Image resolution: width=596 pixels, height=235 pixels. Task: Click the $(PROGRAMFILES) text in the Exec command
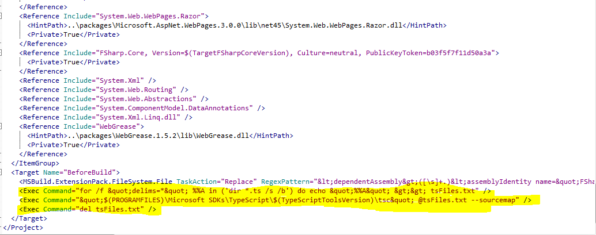pyautogui.click(x=133, y=200)
